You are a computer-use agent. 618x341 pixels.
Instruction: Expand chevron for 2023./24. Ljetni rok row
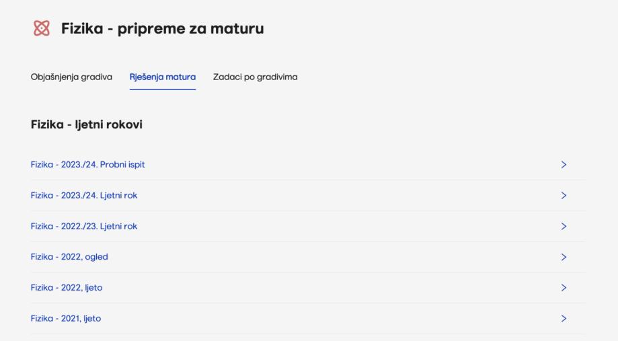564,195
